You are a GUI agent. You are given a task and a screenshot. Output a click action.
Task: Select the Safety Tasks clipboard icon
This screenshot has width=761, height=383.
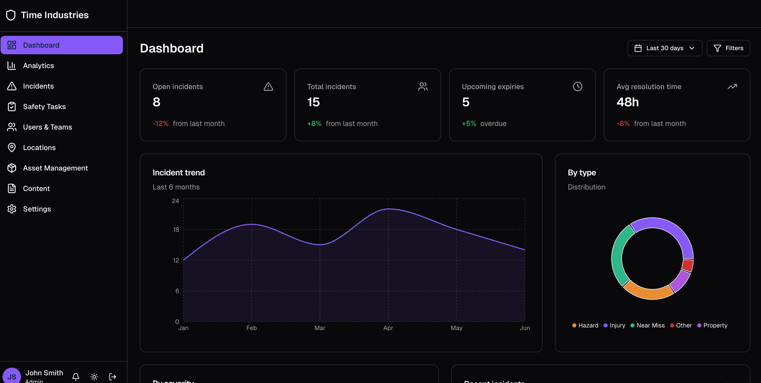click(x=12, y=106)
